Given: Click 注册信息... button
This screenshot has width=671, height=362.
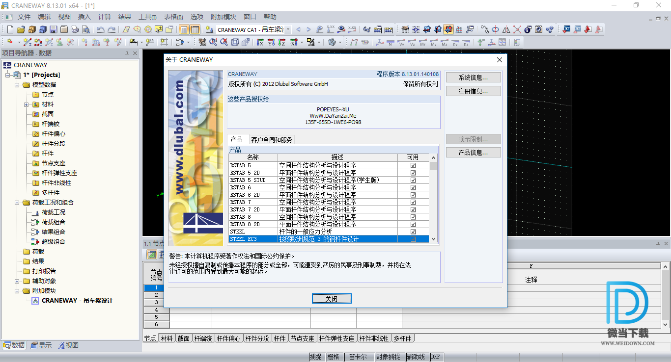Looking at the screenshot, I should pyautogui.click(x=474, y=91).
